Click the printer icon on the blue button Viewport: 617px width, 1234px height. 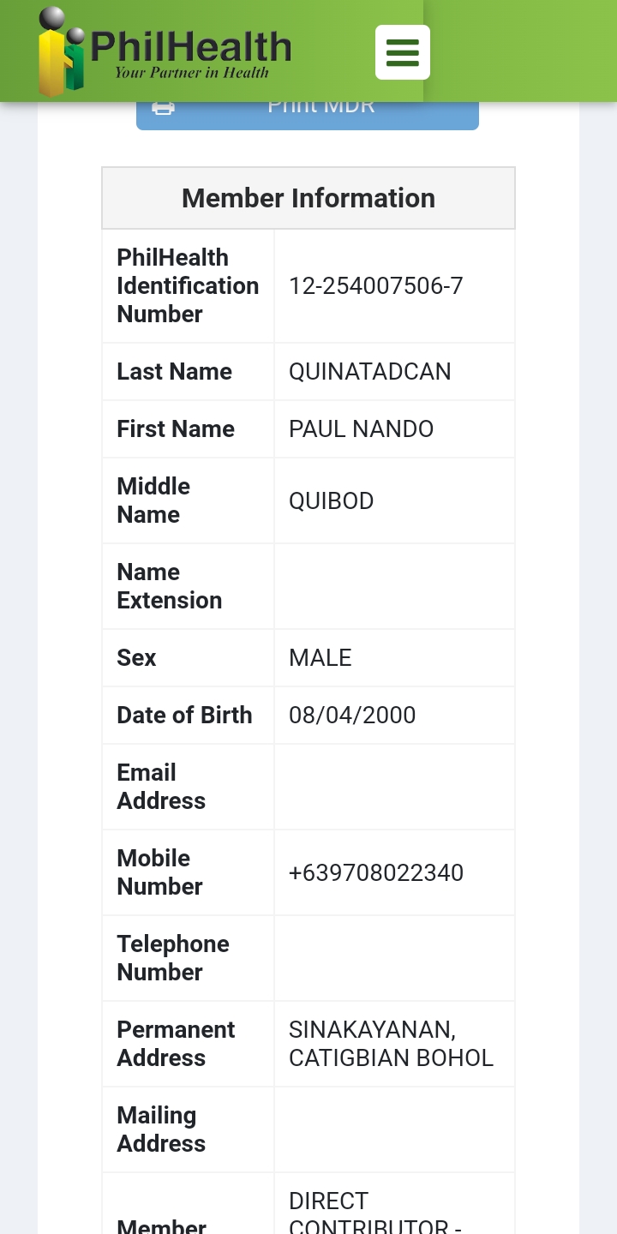point(163,108)
